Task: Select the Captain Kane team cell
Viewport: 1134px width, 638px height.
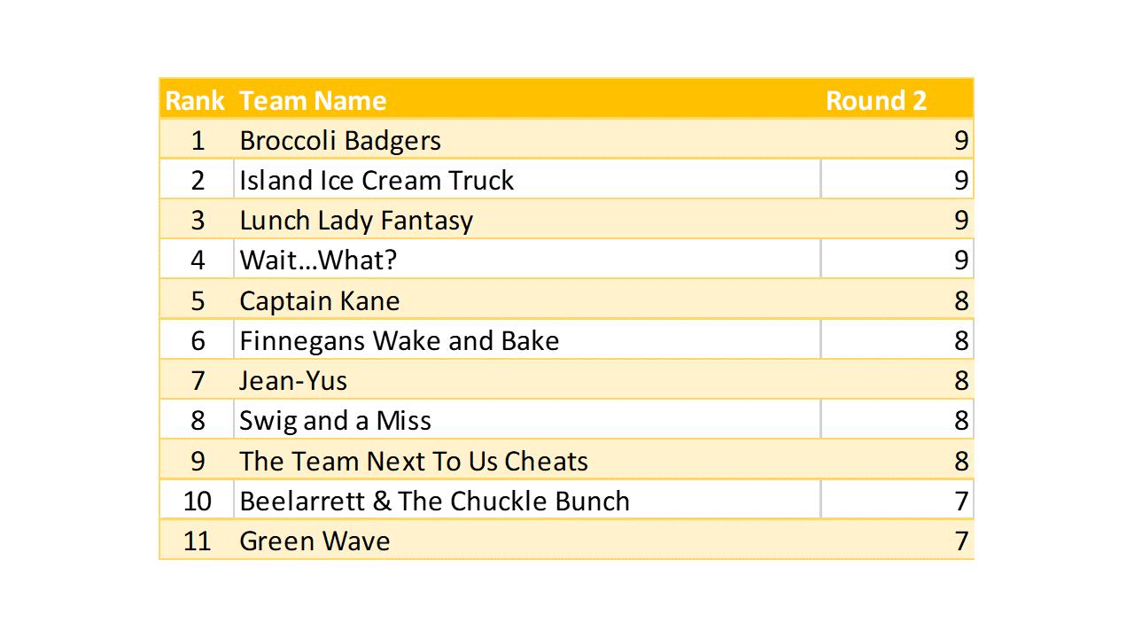Action: (x=320, y=301)
